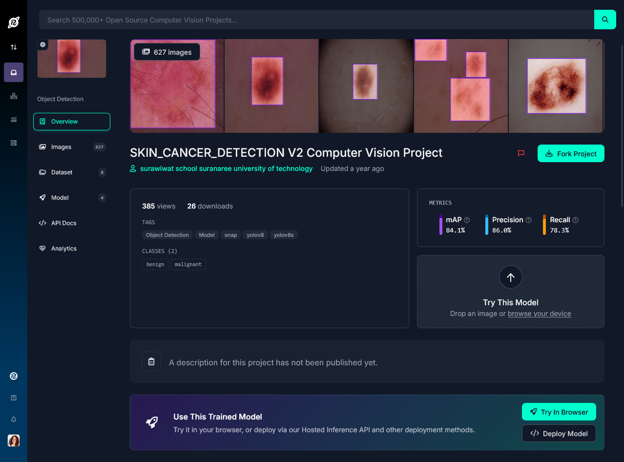Click the Roboflow logo icon in sidebar
Viewport: 624px width, 462px height.
14,22
